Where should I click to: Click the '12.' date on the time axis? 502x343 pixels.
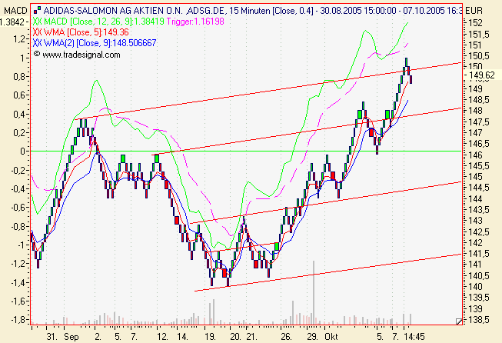pos(162,337)
